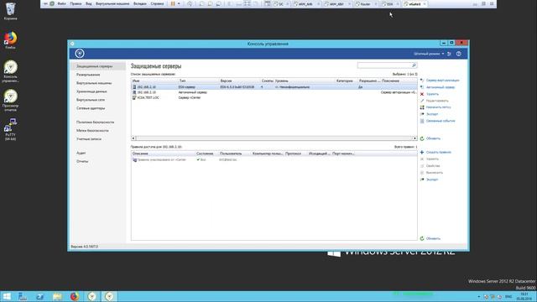Select the ESXi-сервер row in server list
537x302 pixels.
[274, 87]
